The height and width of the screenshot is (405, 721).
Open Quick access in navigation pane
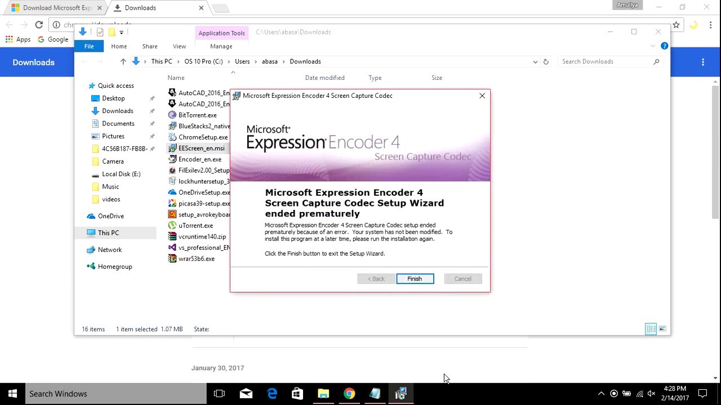click(115, 85)
